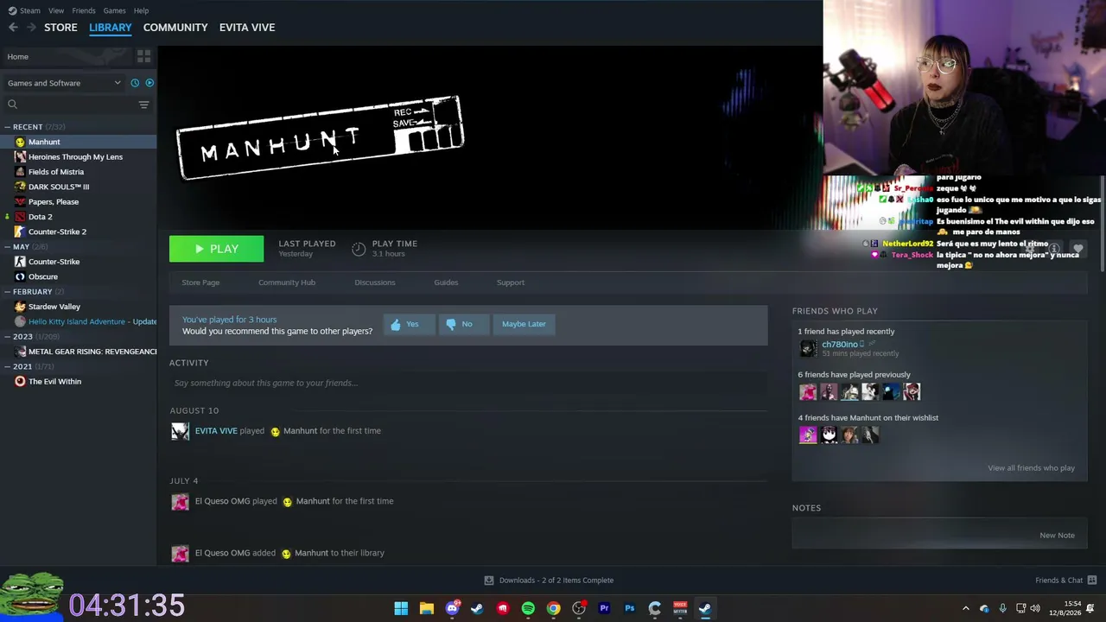Switch to the STORE tab

coord(60,28)
